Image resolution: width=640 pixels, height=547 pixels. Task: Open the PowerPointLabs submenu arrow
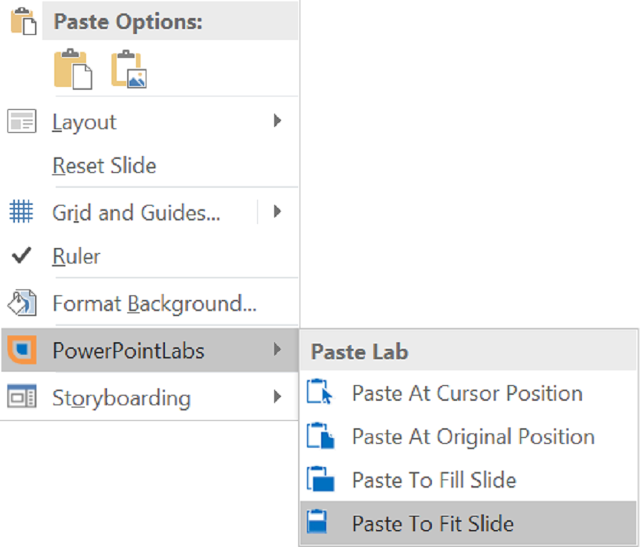277,350
